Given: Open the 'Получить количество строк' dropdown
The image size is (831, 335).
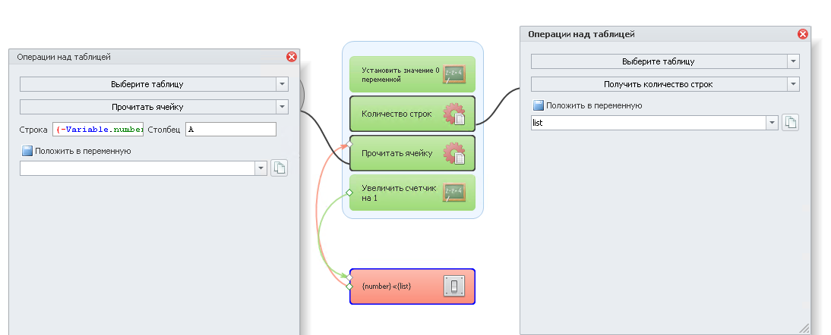Looking at the screenshot, I should coord(793,84).
